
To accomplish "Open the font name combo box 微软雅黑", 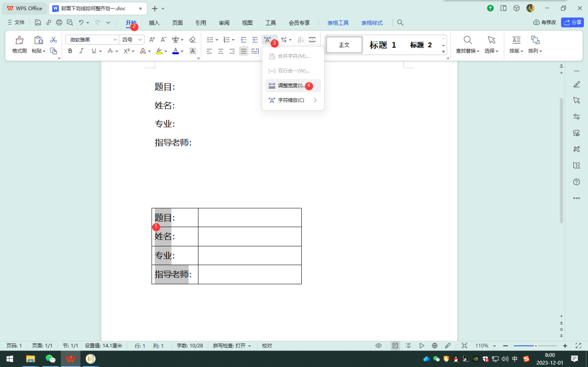I will click(x=92, y=40).
